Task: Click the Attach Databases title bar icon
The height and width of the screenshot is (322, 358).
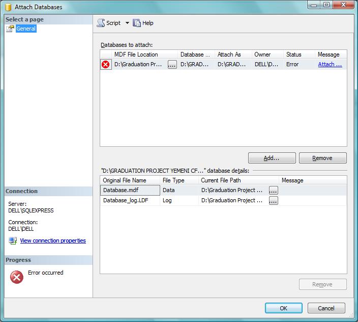Action: coord(9,7)
